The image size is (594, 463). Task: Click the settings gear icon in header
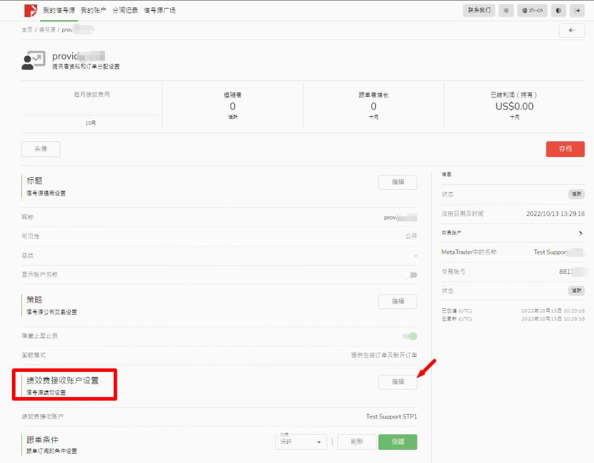click(506, 11)
